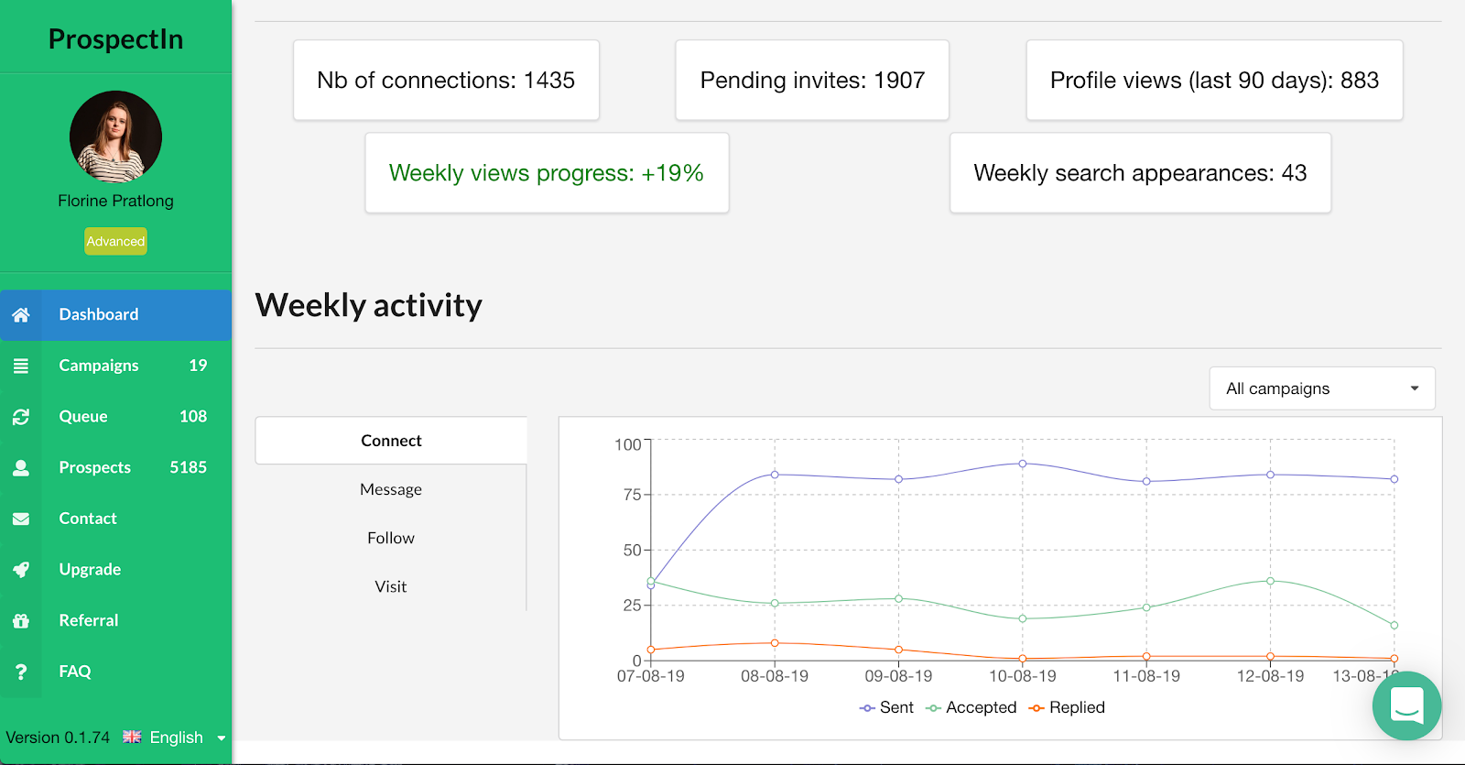Click the Florine Pratlong name text

point(115,201)
